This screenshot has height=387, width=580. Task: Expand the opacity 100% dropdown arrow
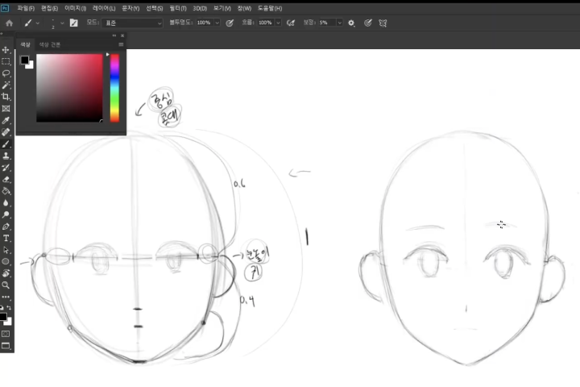click(x=217, y=23)
